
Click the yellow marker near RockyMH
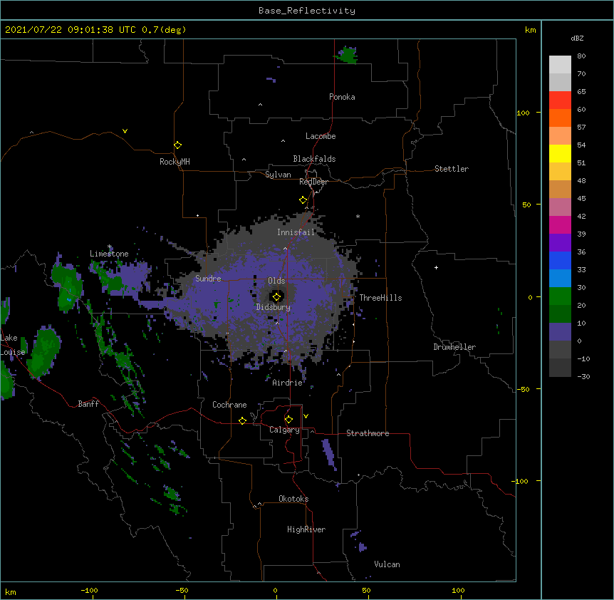(177, 145)
